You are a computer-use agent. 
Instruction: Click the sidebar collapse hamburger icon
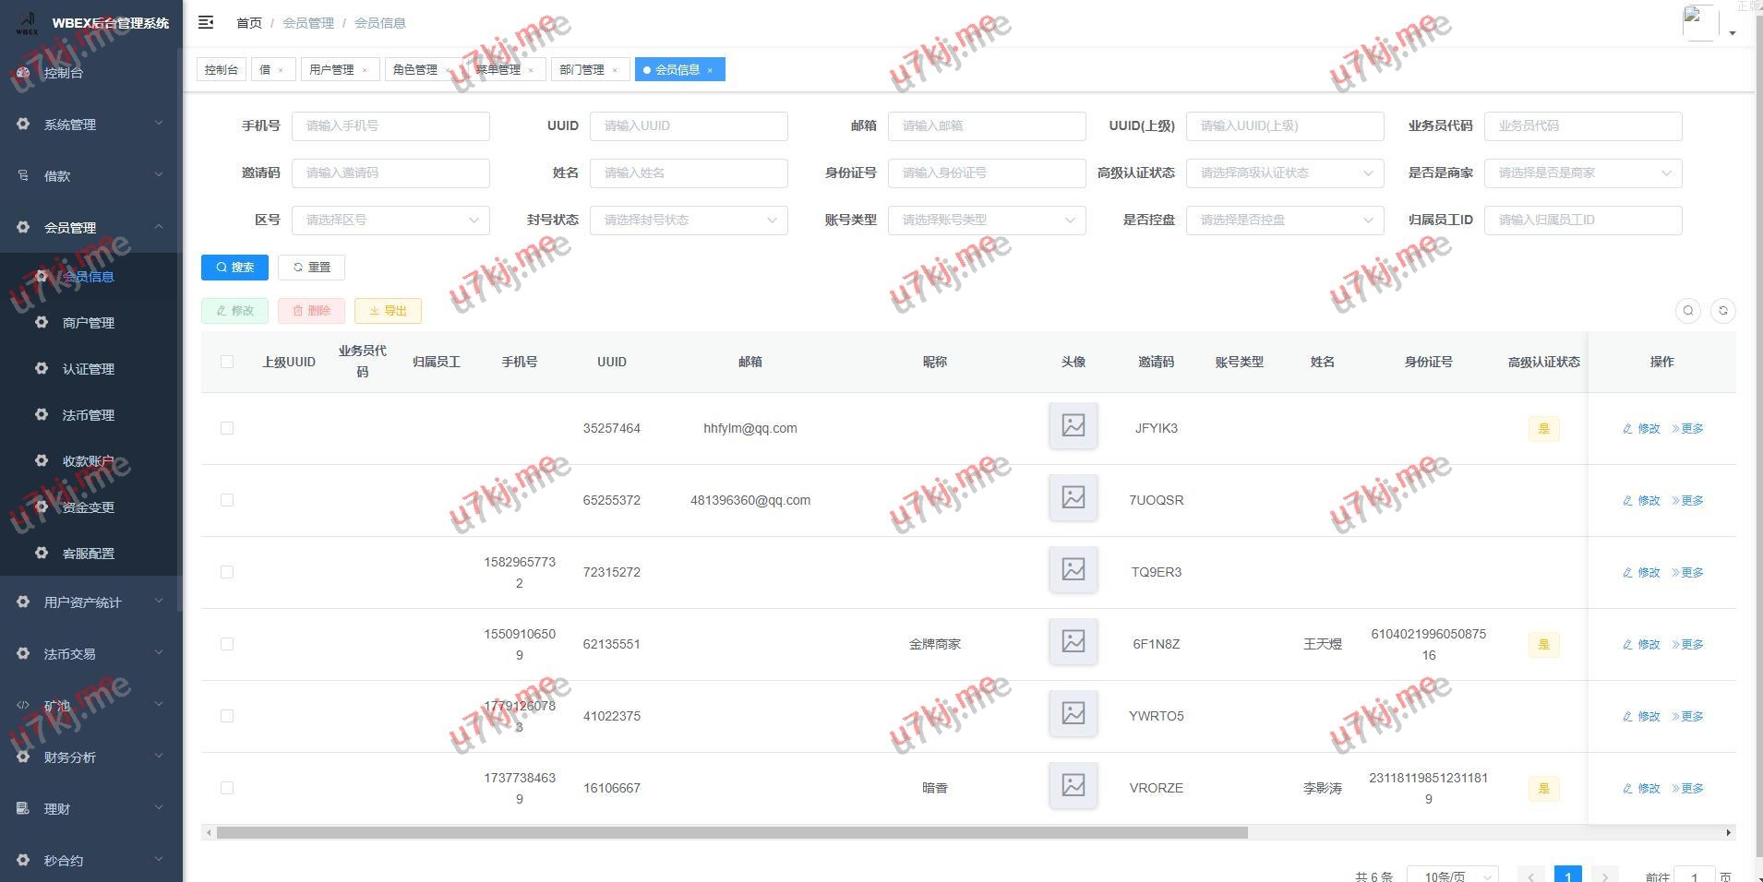pyautogui.click(x=206, y=22)
